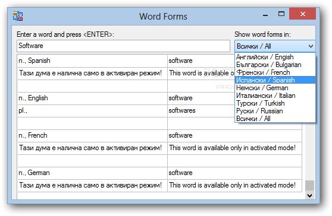Maximize the Word Forms window
332x216 pixels.
pyautogui.click(x=281, y=14)
